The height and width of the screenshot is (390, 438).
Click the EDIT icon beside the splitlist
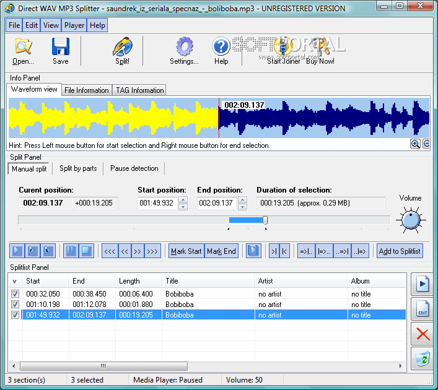422,308
